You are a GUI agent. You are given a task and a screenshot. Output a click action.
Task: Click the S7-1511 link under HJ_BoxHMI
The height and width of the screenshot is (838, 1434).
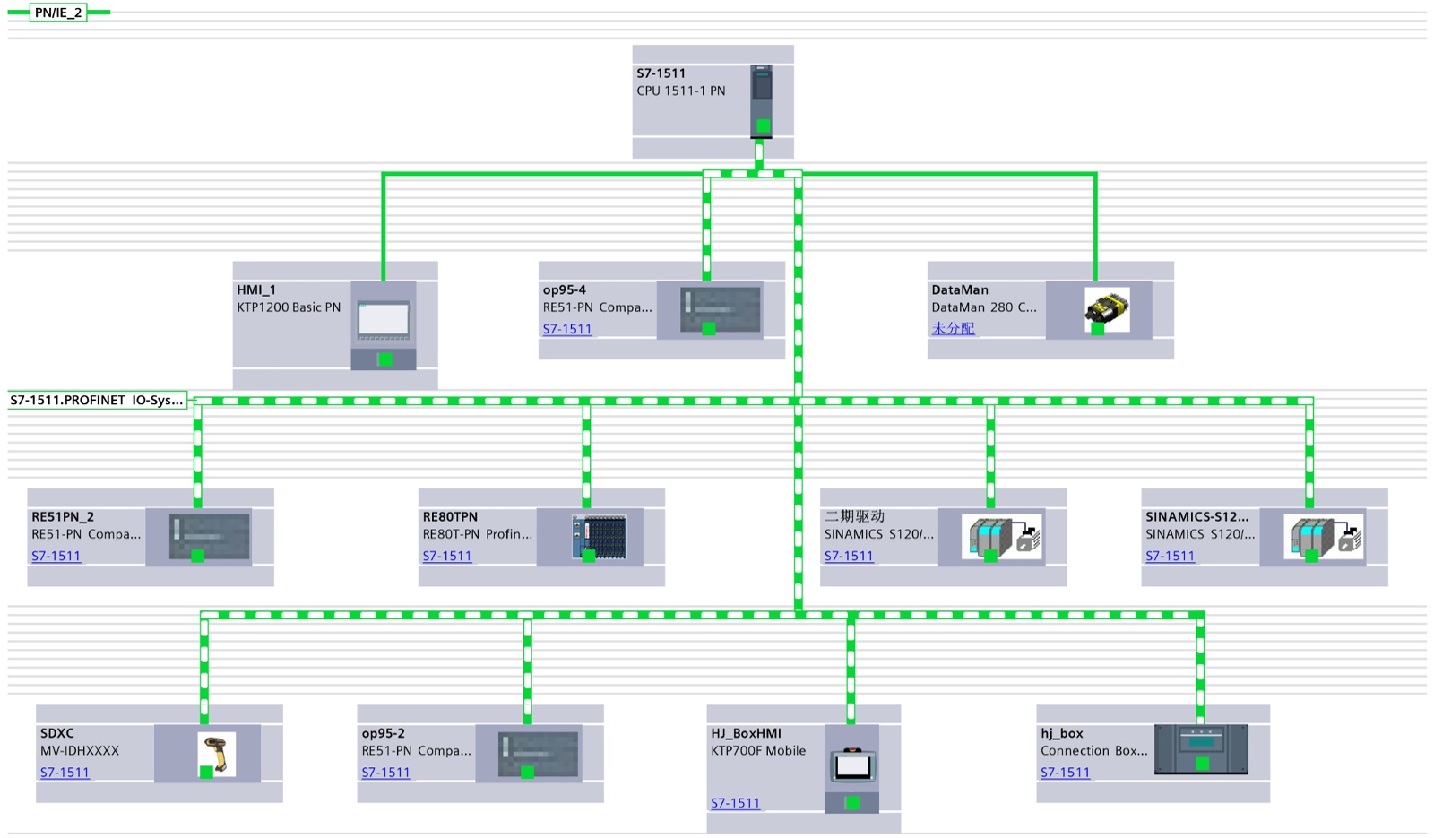(735, 803)
